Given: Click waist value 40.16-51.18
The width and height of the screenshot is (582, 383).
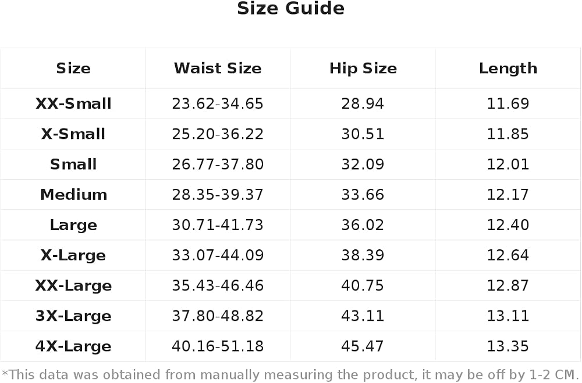Looking at the screenshot, I should tap(218, 346).
